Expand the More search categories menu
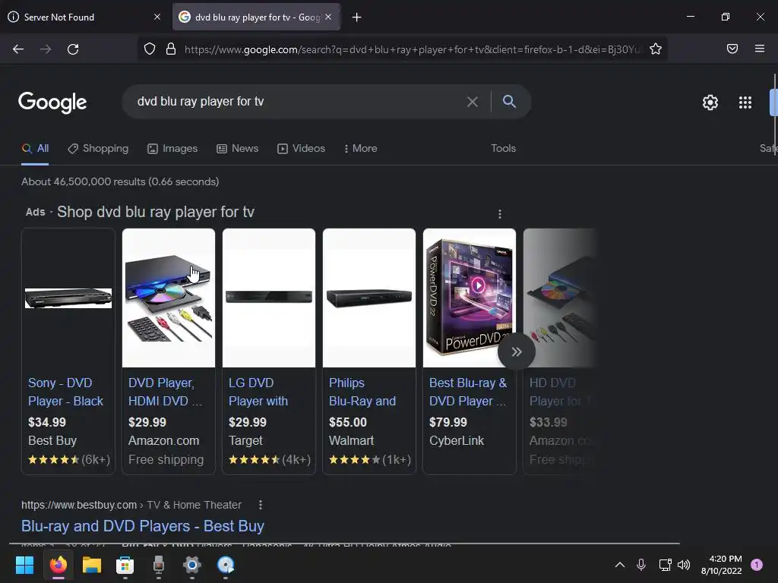This screenshot has height=583, width=778. point(361,148)
